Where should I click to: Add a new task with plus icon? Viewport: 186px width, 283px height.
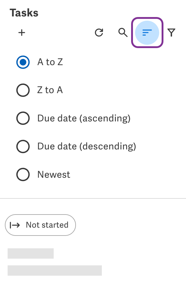pos(22,33)
